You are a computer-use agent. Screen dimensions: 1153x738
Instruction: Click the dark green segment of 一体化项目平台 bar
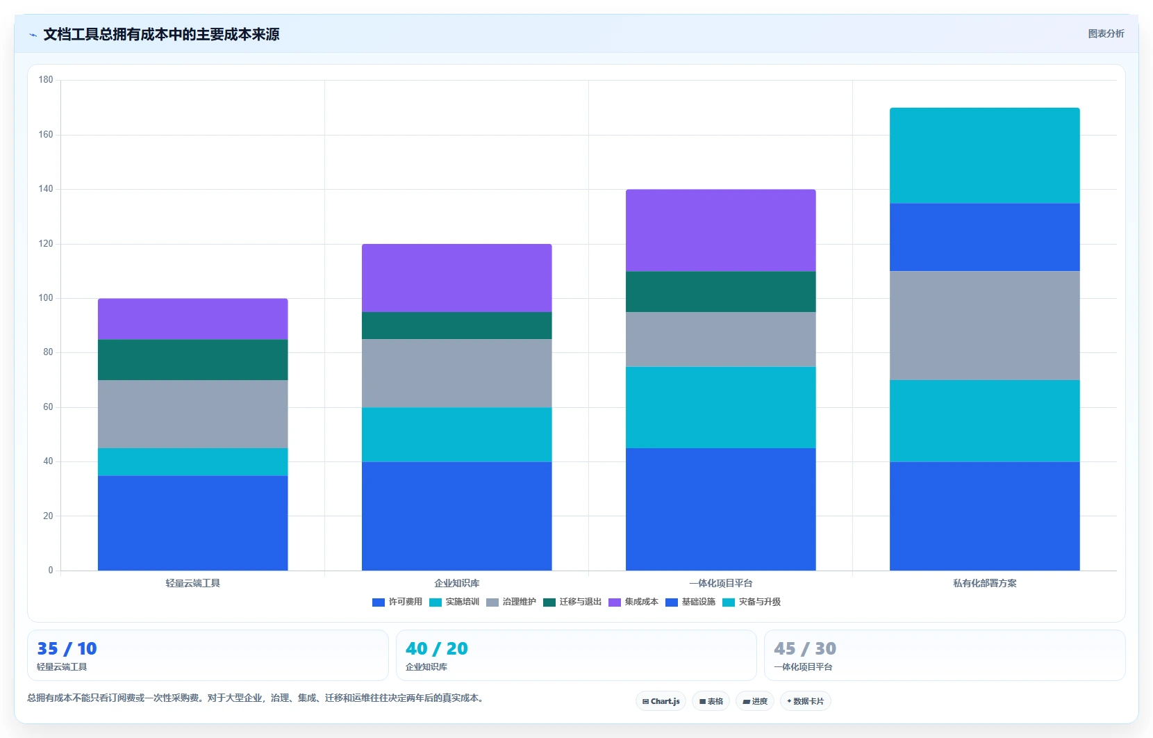tap(720, 292)
